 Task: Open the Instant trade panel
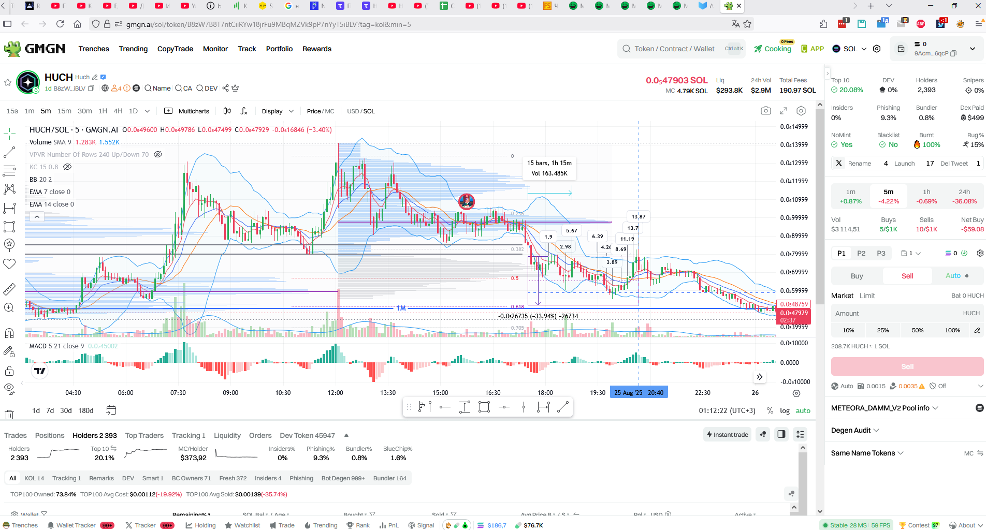coord(728,434)
